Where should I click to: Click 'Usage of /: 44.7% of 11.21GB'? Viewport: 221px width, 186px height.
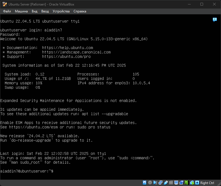point(38,79)
